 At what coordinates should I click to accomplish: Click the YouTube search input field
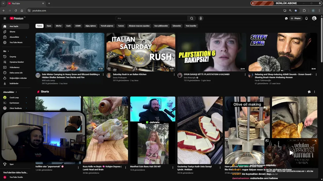[x=151, y=18]
